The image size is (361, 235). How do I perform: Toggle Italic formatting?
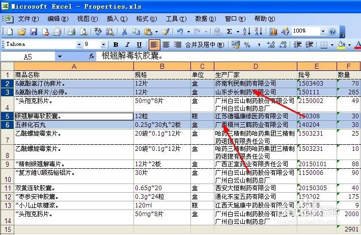tap(127, 45)
